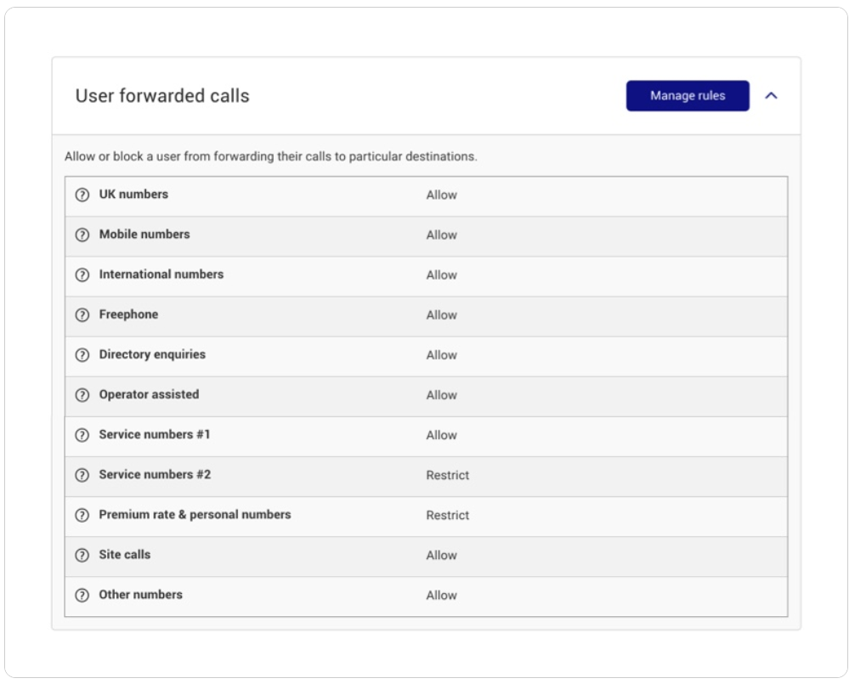
Task: Select the Freephone label
Action: pyautogui.click(x=128, y=314)
